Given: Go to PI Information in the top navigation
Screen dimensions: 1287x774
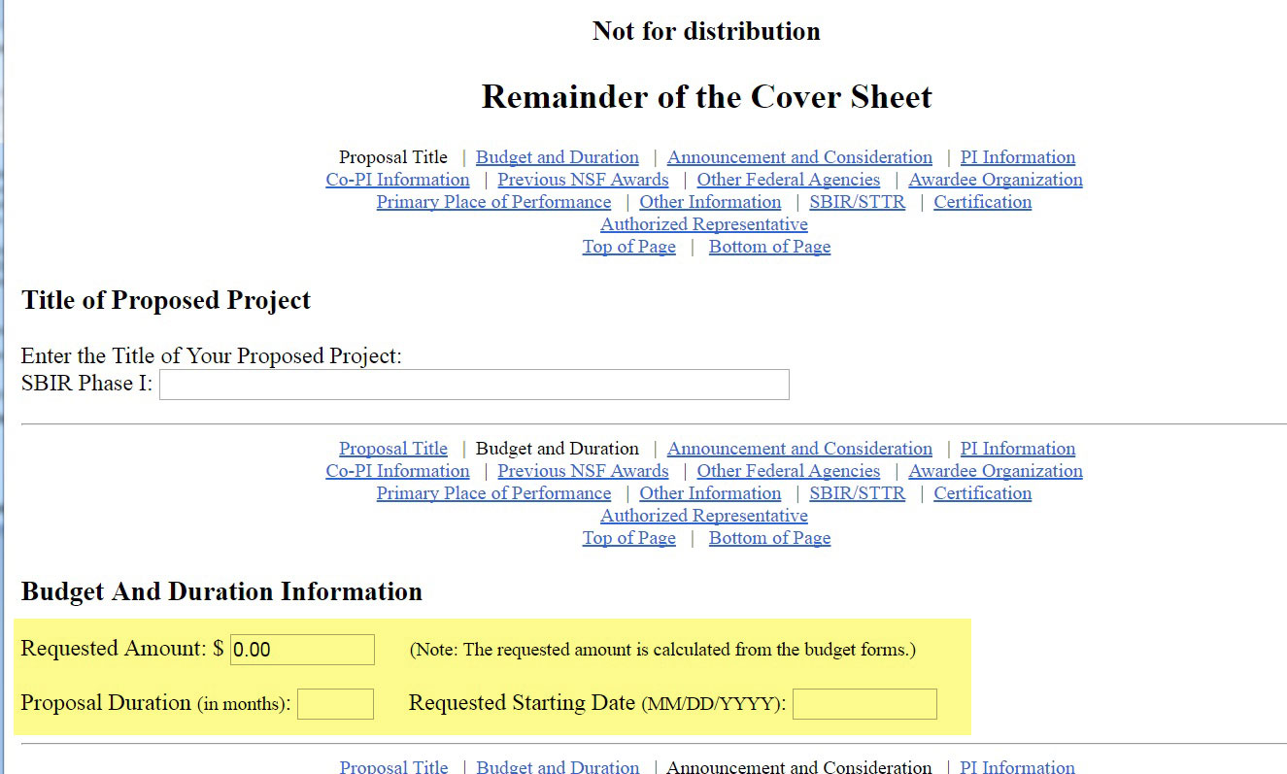Looking at the screenshot, I should coord(1017,157).
